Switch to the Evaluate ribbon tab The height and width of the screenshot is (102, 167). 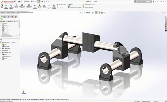[x=13, y=12]
